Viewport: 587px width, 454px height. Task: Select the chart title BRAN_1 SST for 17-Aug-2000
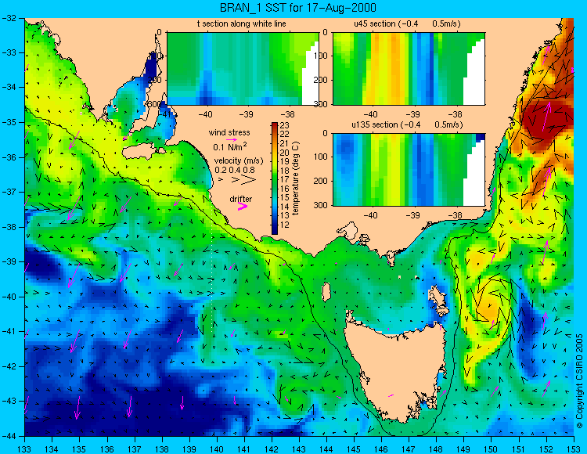click(x=297, y=8)
